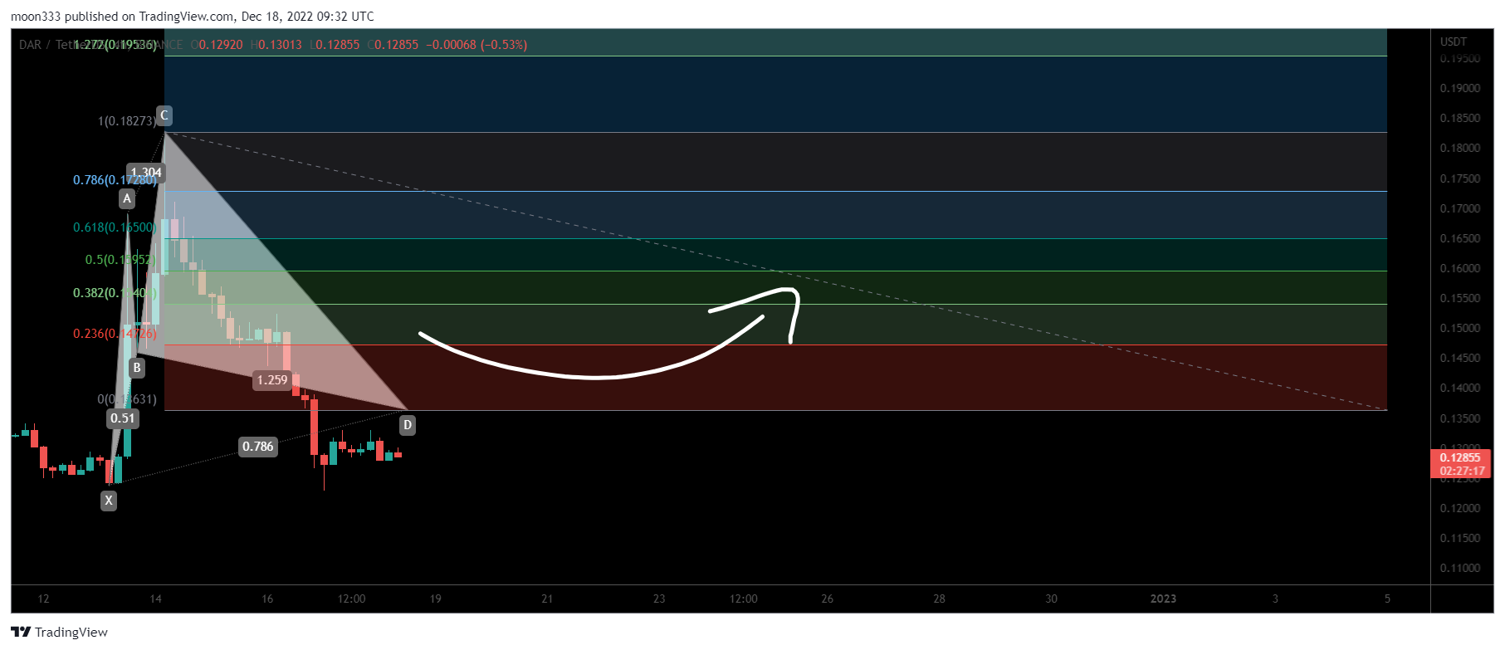The width and height of the screenshot is (1505, 650).
Task: Click date 12 on the time axis
Action: point(44,599)
